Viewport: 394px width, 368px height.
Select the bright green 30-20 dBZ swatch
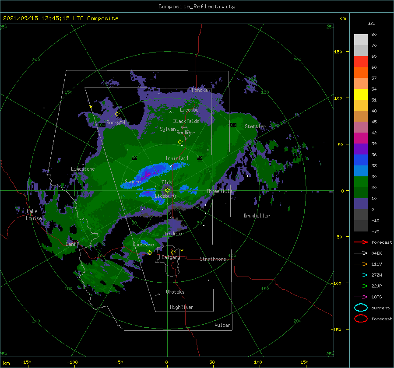coord(361,182)
